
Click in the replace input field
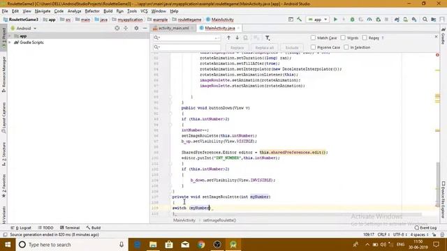[x=186, y=47]
